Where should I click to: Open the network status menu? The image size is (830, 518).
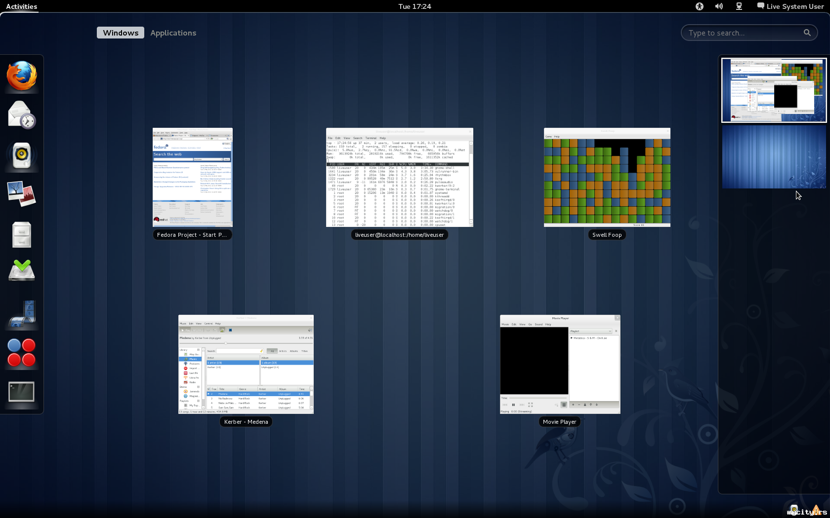(739, 6)
